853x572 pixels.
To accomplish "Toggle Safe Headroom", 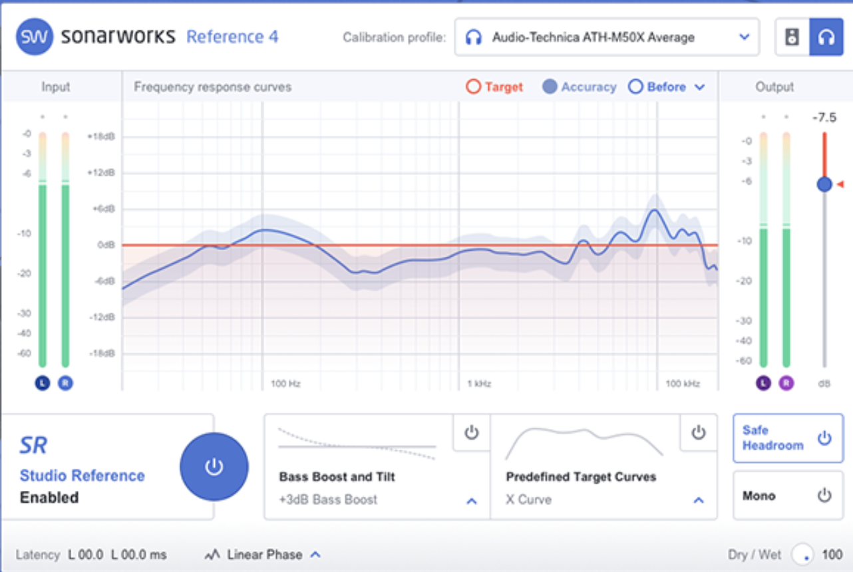I will pyautogui.click(x=788, y=438).
